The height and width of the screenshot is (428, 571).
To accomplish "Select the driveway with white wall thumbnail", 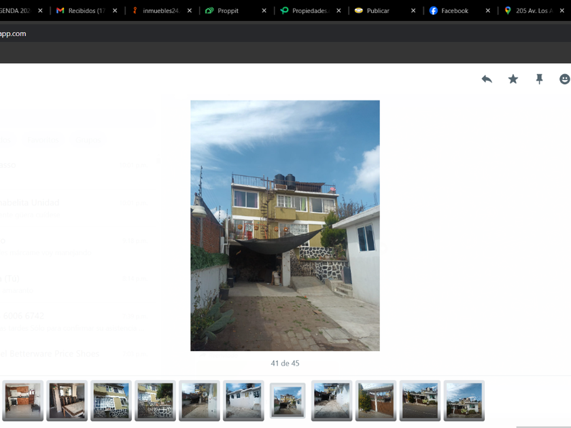I will [x=199, y=400].
